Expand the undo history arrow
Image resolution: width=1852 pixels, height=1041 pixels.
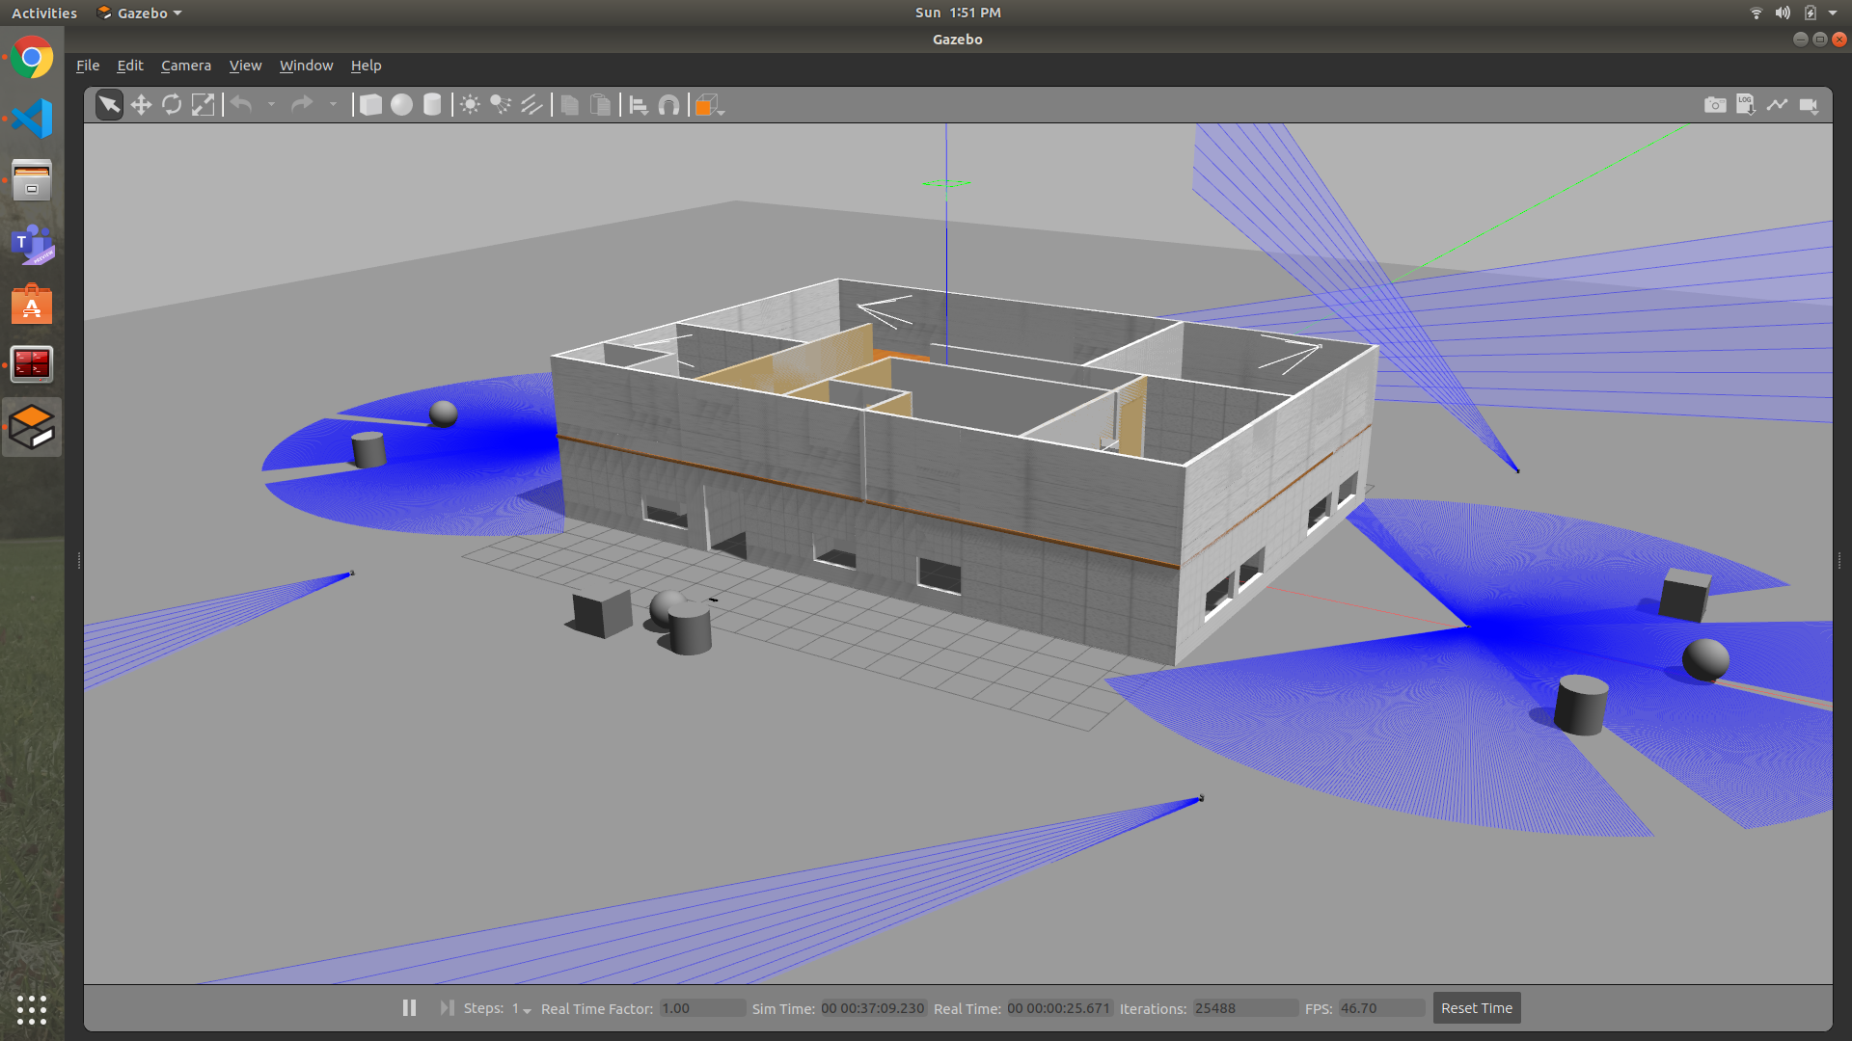coord(272,105)
